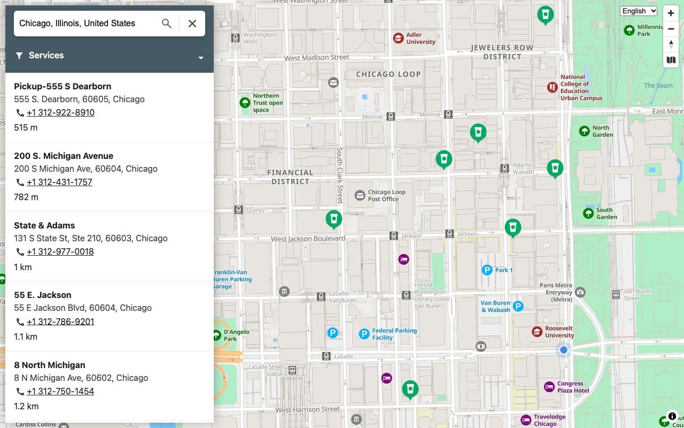Click store marker nearest West Harrison Street
This screenshot has height=428, width=684.
tap(410, 389)
